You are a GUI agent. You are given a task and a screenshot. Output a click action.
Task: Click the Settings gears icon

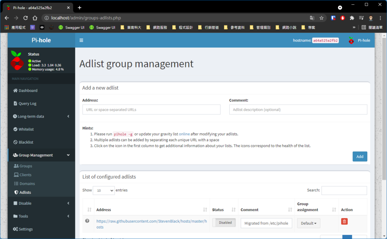click(15, 229)
